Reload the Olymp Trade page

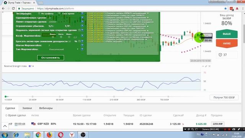click(13, 8)
